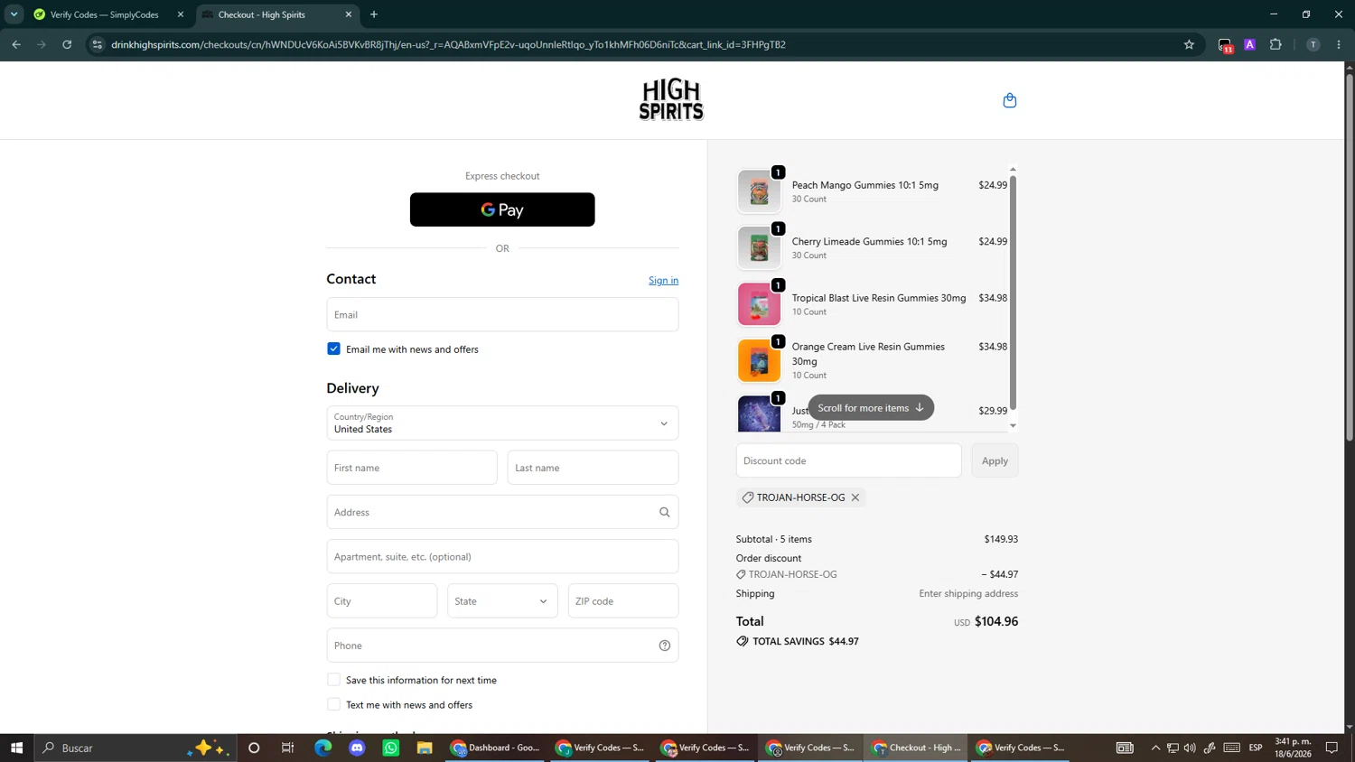Screen dimensions: 1355x762
Task: Open the State dropdown
Action: [x=502, y=601]
